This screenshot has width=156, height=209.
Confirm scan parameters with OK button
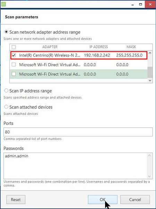tap(103, 200)
